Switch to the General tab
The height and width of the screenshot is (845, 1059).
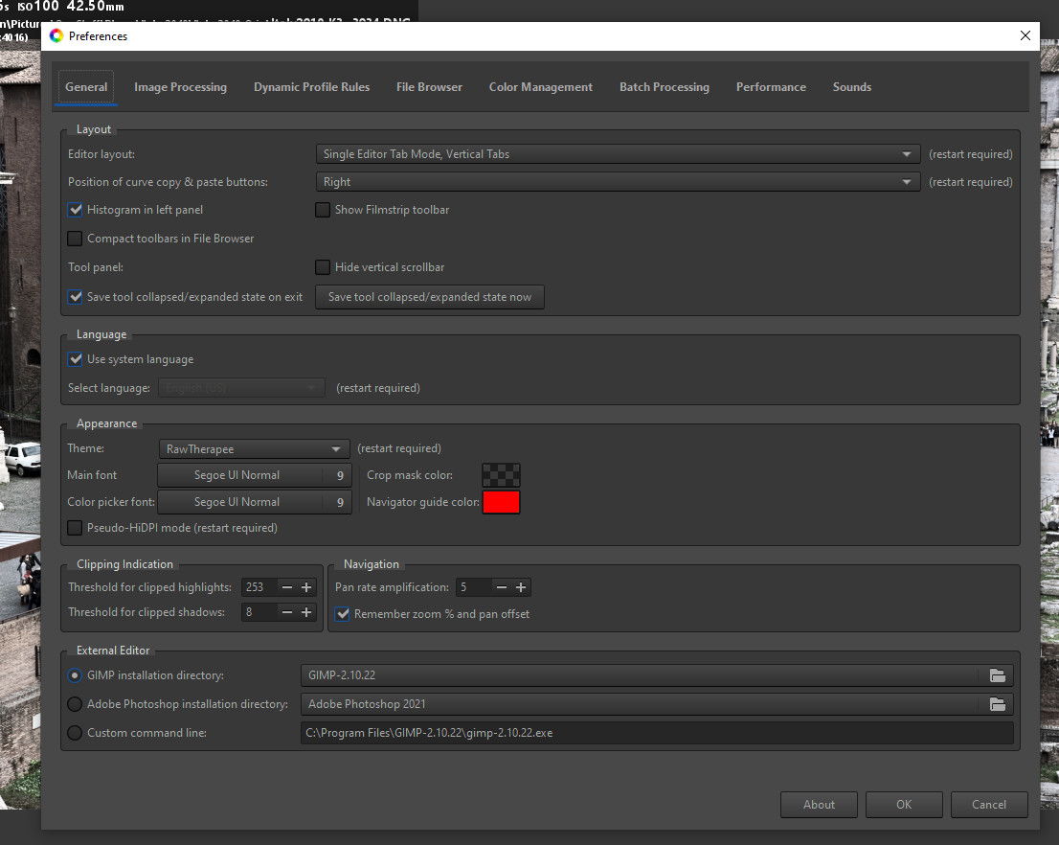pyautogui.click(x=86, y=87)
